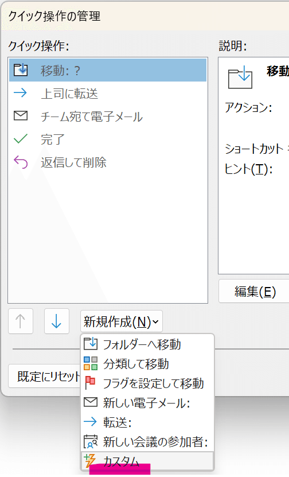The height and width of the screenshot is (477, 289).
Task: Move the quick step up with the up arrow
Action: pyautogui.click(x=21, y=321)
